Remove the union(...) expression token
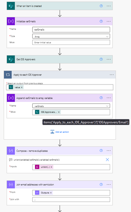The height and width of the screenshot is (212, 131). pyautogui.click(x=51, y=167)
